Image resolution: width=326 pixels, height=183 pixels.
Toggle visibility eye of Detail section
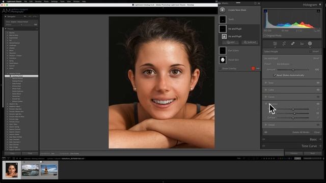click(x=318, y=125)
